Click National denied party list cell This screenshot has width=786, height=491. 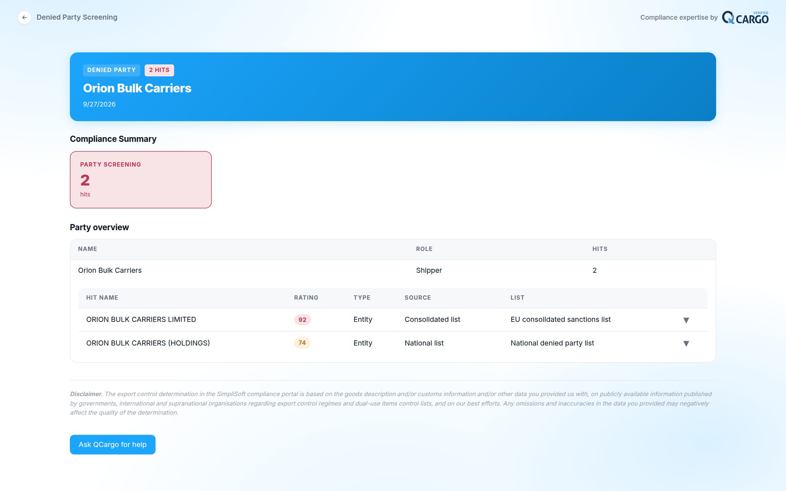click(552, 343)
